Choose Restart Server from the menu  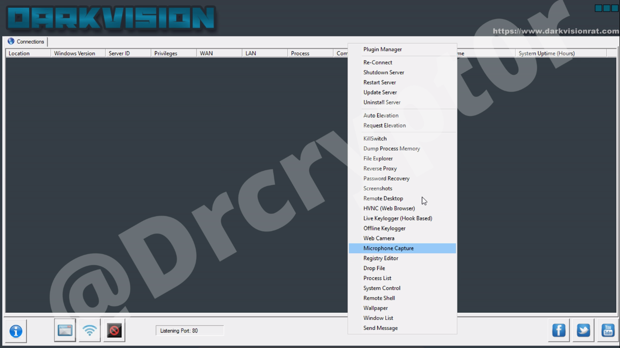coord(402,82)
